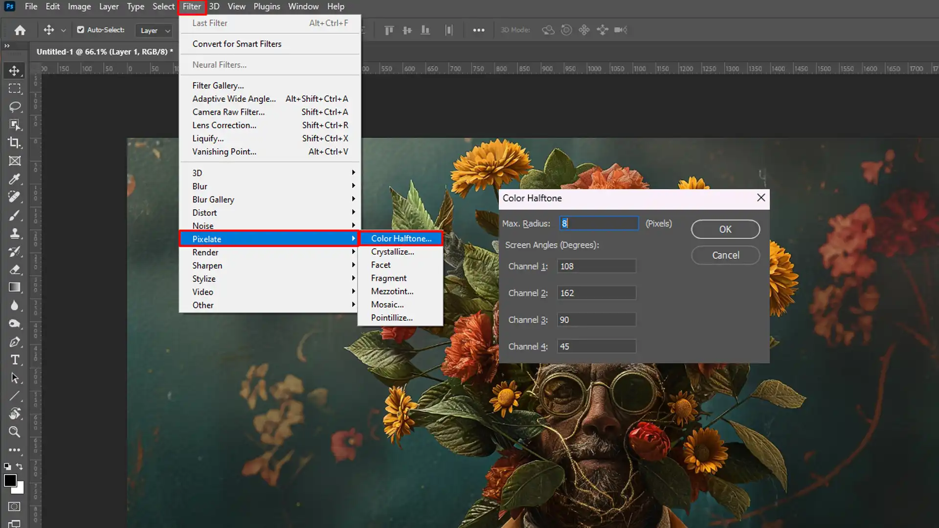Select the Brush tool

[x=15, y=215]
